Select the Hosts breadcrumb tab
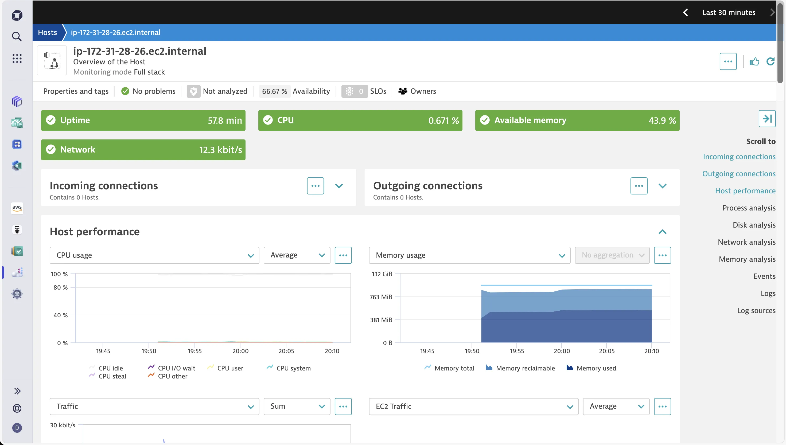The width and height of the screenshot is (786, 445). coord(47,32)
